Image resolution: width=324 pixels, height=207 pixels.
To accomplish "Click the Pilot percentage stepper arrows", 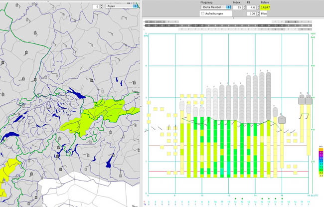I will point(258,13).
